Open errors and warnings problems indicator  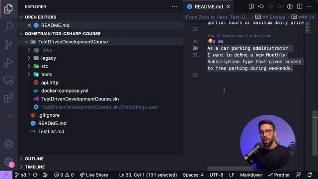click(x=64, y=175)
